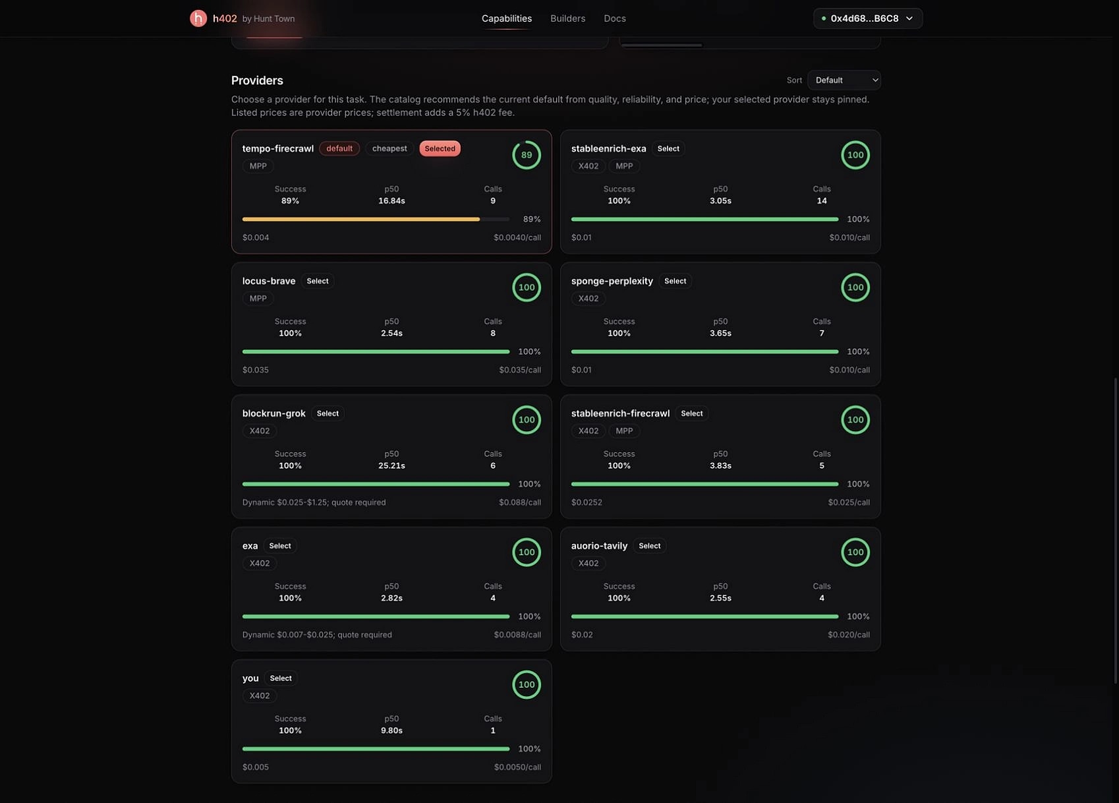Go to the Capabilities tab
Viewport: 1119px width, 803px height.
click(x=506, y=18)
